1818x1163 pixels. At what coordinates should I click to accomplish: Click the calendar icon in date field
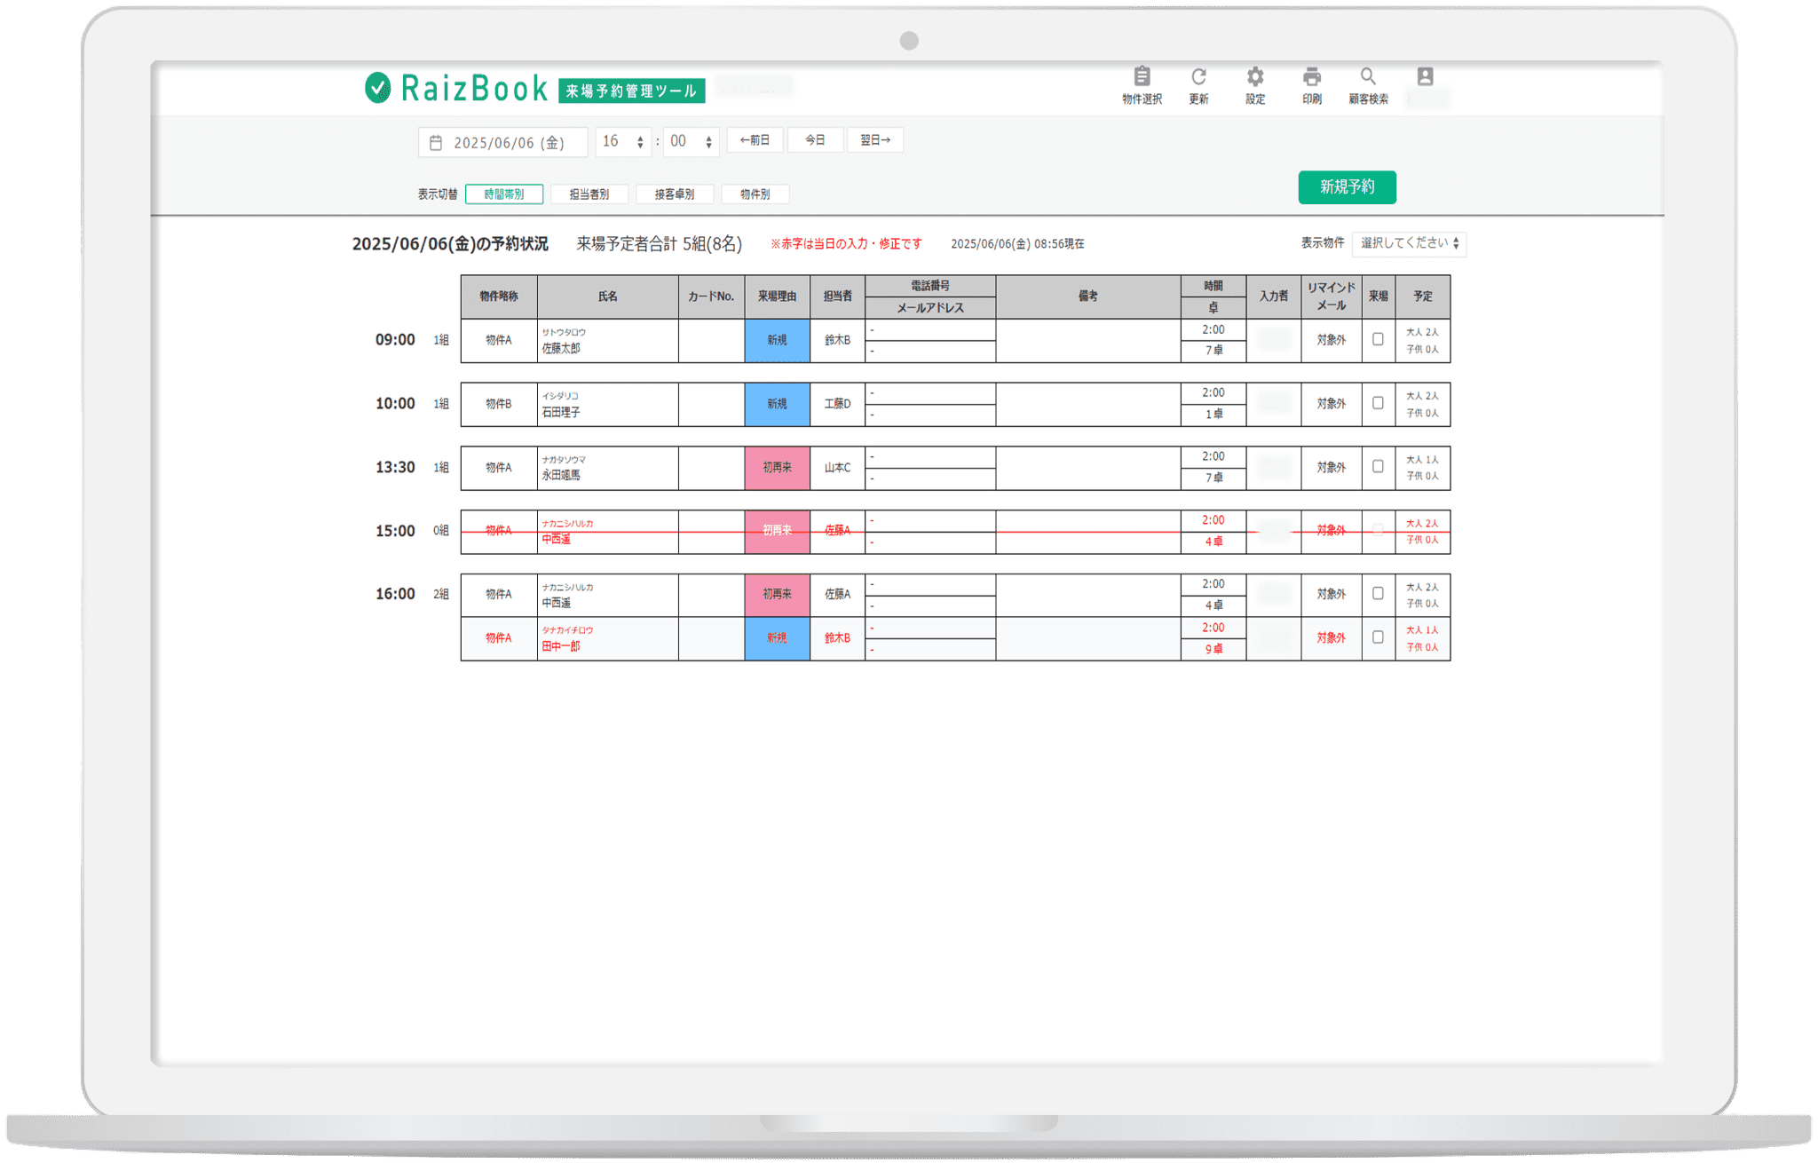point(436,143)
